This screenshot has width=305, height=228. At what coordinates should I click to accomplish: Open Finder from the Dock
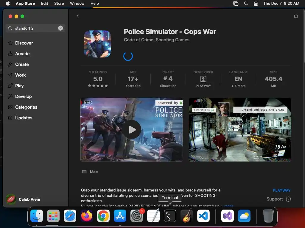37,216
